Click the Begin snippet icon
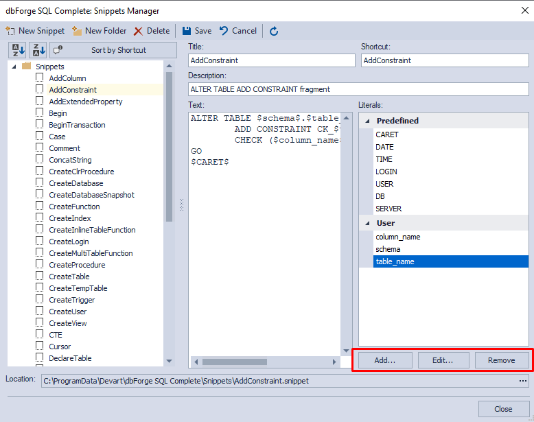This screenshot has width=534, height=422. click(40, 113)
